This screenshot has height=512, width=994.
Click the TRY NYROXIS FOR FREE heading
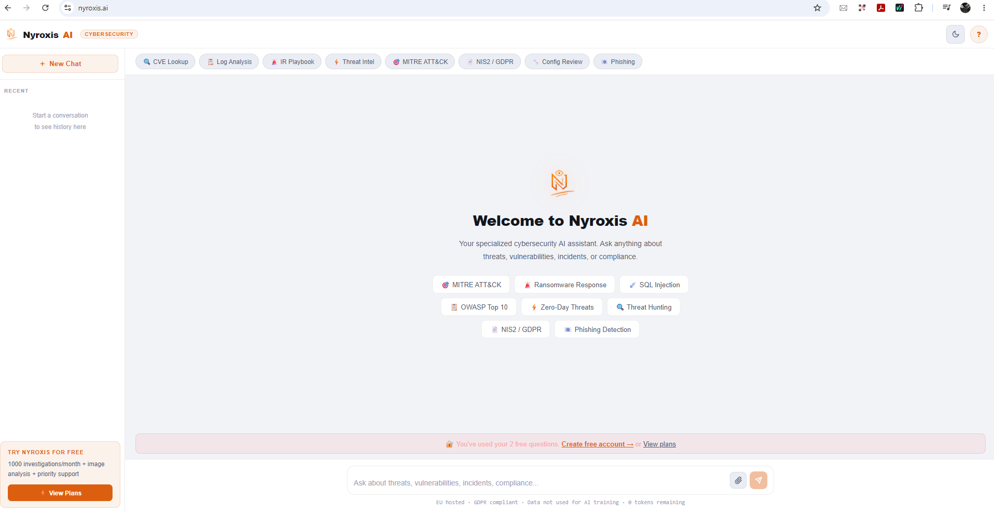point(46,452)
